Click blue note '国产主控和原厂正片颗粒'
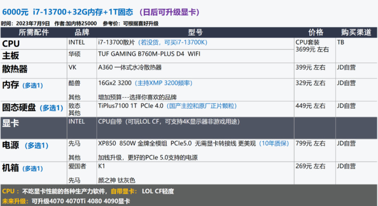Image resolution: width=378 pixels, height=206 pixels. click(x=202, y=106)
